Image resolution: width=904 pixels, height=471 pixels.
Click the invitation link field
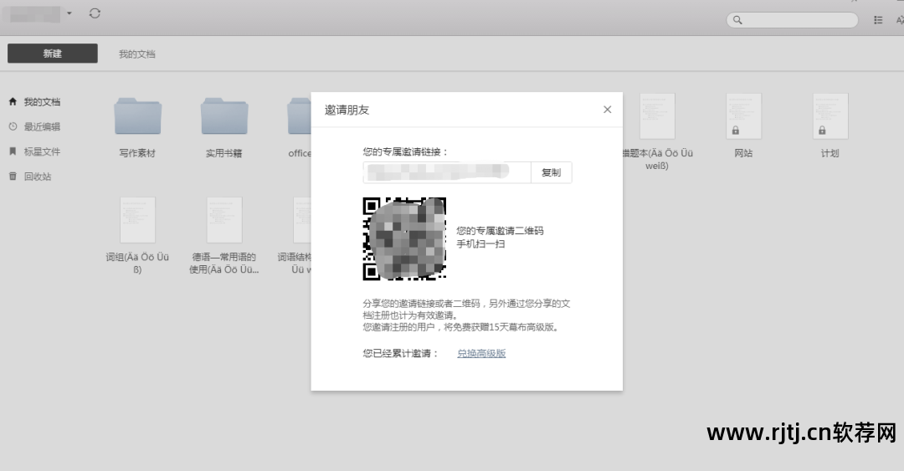(x=447, y=172)
